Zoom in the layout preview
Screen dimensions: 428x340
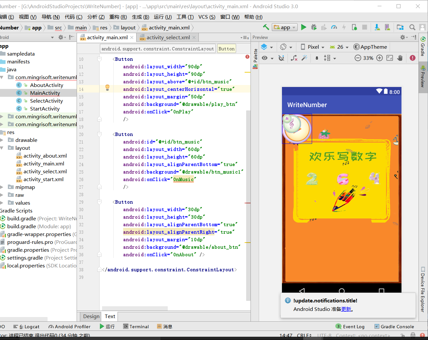click(380, 58)
